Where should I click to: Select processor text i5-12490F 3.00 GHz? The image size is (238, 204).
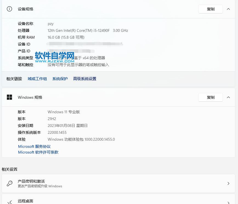(111, 30)
